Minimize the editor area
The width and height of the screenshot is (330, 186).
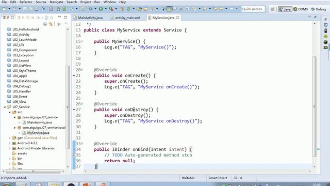pos(309,17)
